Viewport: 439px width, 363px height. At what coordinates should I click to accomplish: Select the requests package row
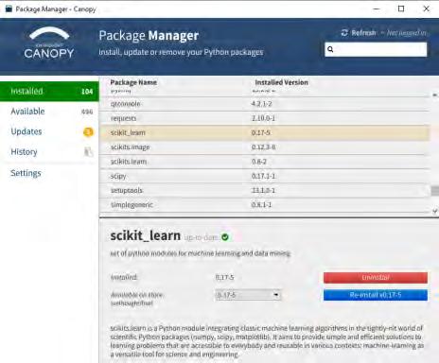point(265,118)
